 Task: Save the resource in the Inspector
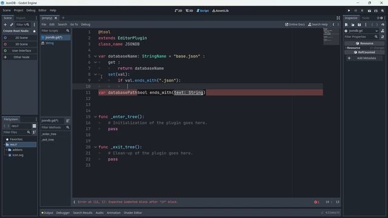click(360, 24)
